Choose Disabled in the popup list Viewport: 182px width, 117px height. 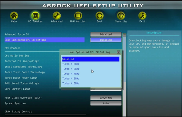[91, 59]
